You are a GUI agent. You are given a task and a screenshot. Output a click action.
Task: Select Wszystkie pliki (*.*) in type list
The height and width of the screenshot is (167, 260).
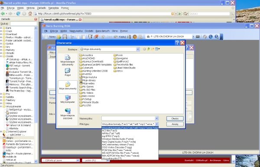click(130, 158)
